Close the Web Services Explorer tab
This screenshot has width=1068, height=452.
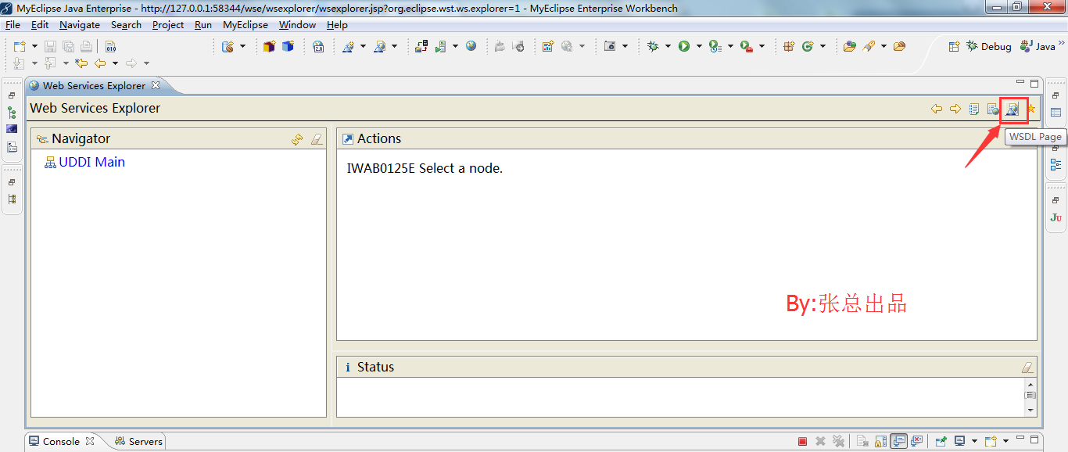point(156,85)
